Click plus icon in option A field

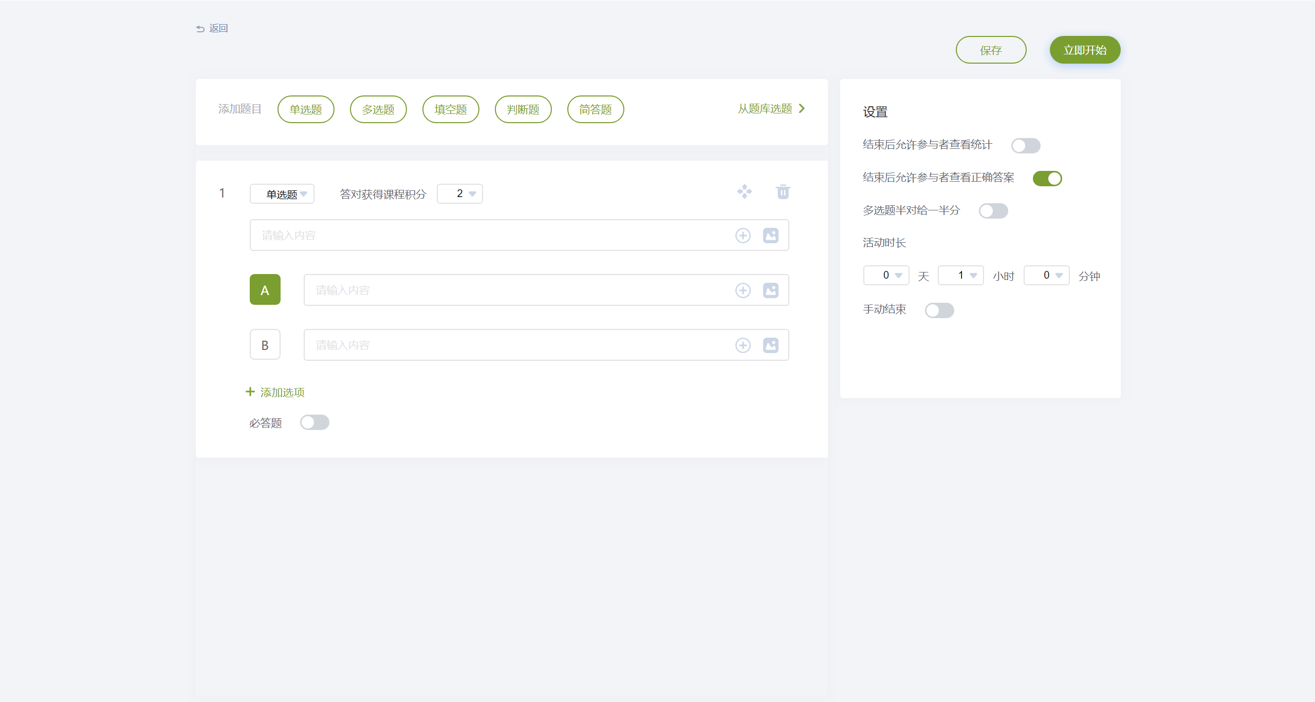(x=743, y=290)
